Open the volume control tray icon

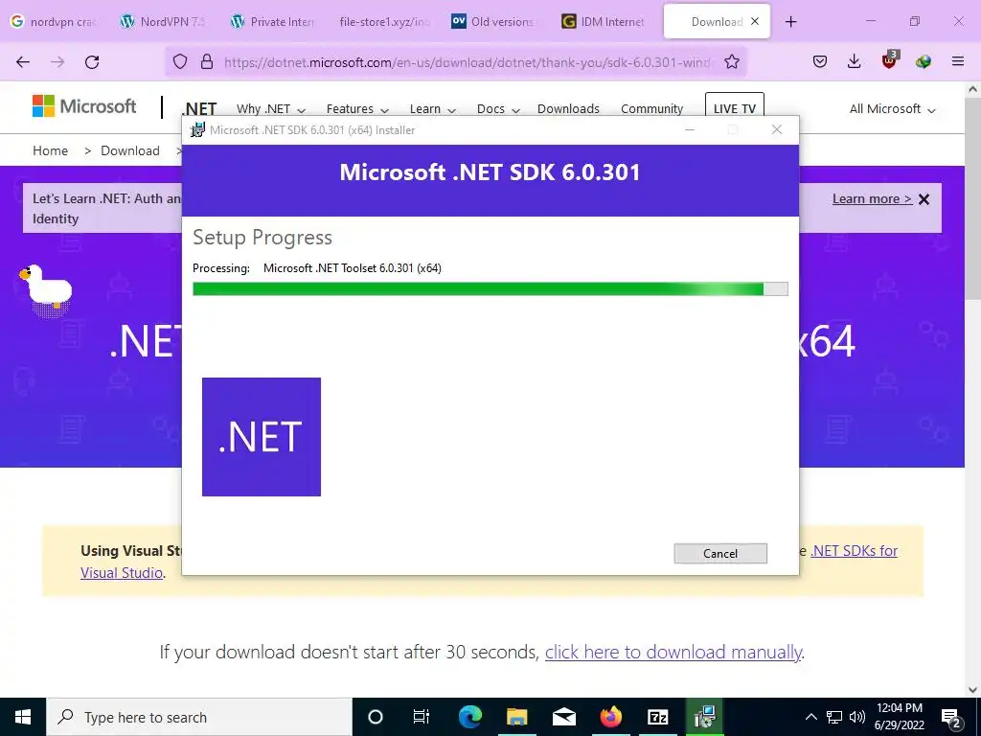[x=857, y=717]
